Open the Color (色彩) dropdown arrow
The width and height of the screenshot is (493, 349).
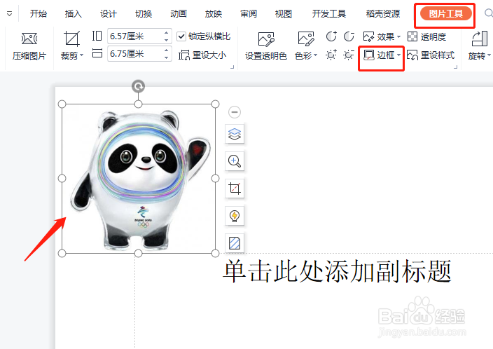tap(315, 55)
